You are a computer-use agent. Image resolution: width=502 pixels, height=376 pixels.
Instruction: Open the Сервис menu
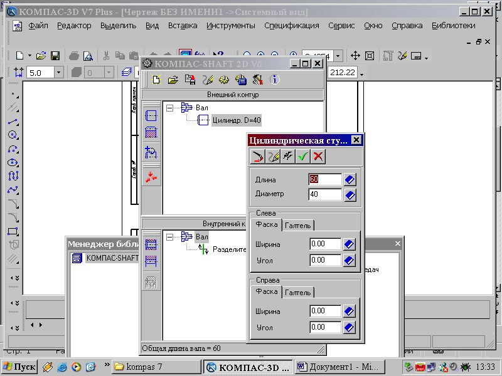[341, 26]
